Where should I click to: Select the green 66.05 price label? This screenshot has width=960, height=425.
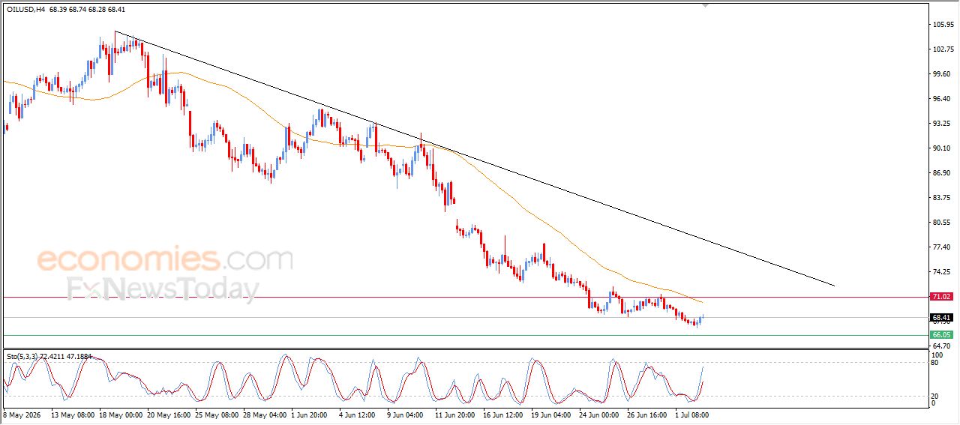click(x=941, y=334)
